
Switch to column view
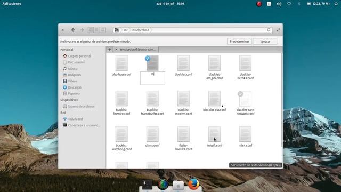(x=103, y=30)
